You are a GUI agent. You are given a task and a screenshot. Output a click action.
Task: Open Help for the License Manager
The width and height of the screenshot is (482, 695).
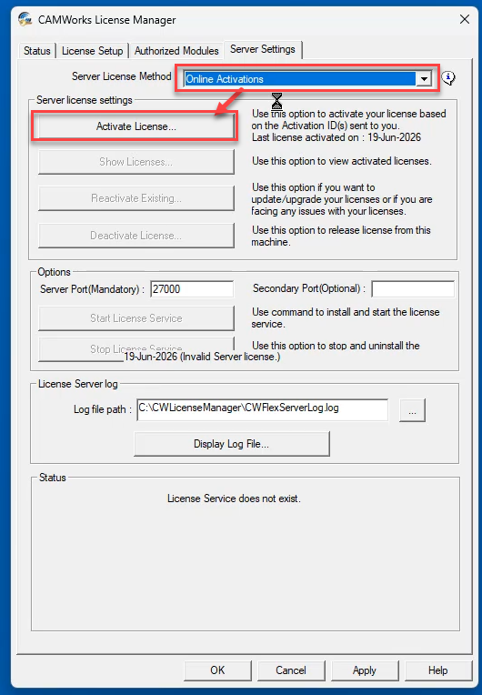[x=438, y=670]
